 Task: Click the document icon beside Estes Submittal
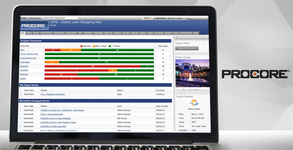[x=21, y=126]
